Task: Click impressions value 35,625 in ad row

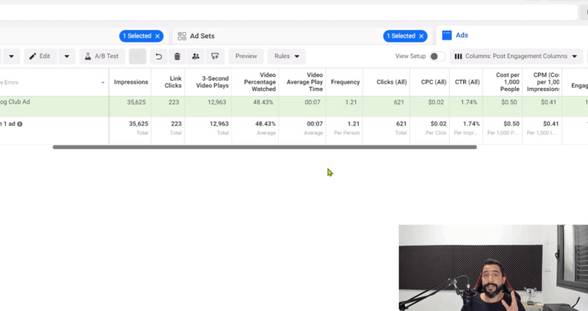Action: point(136,102)
